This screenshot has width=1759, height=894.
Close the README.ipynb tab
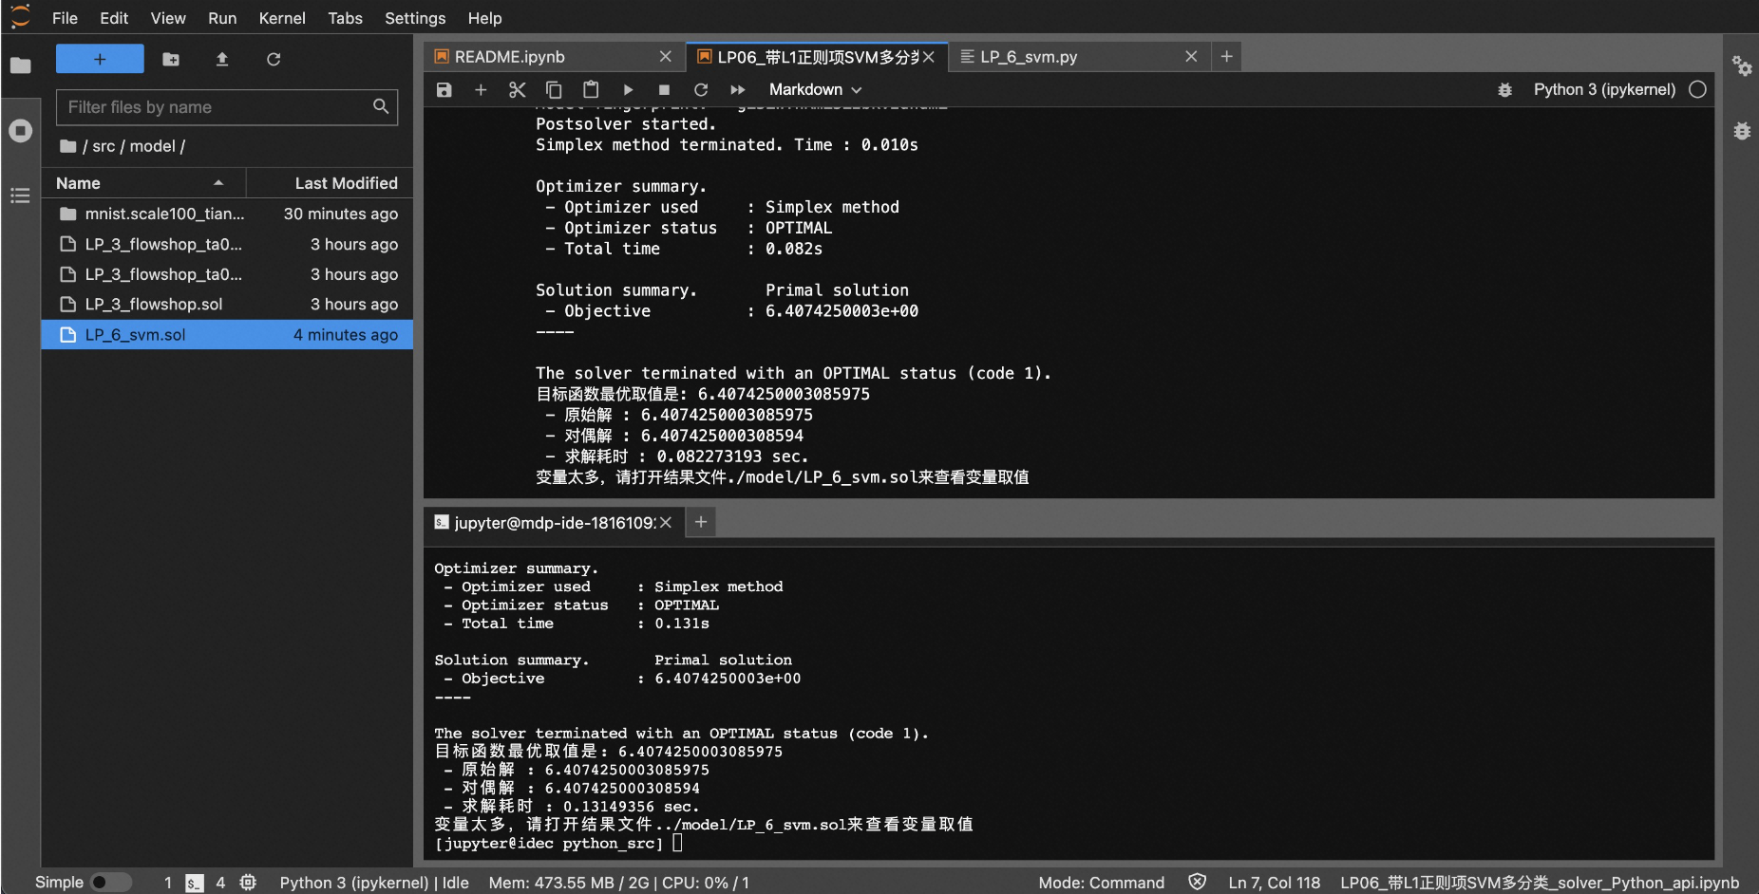tap(666, 57)
